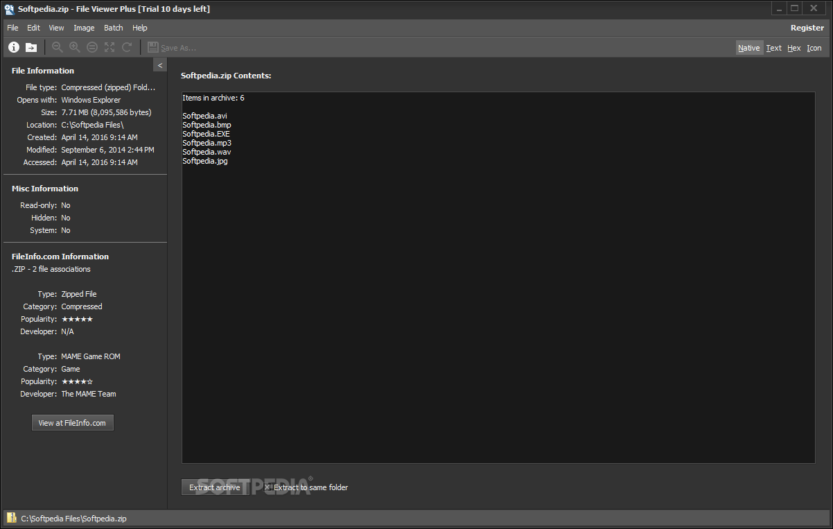Viewport: 833px width, 529px height.
Task: Click the Read-only 'No' value
Action: click(66, 205)
